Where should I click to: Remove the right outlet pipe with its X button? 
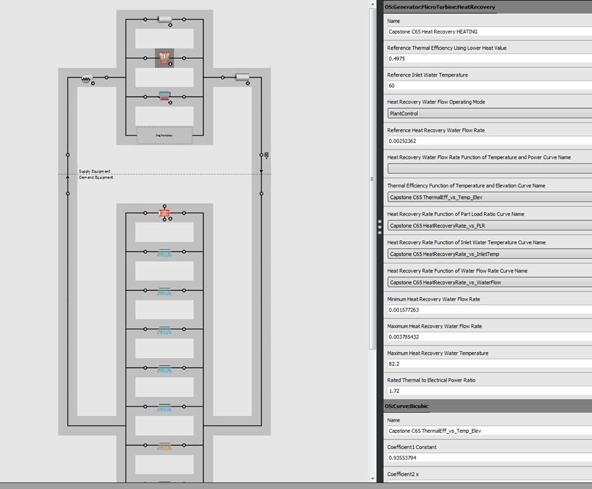click(x=248, y=83)
